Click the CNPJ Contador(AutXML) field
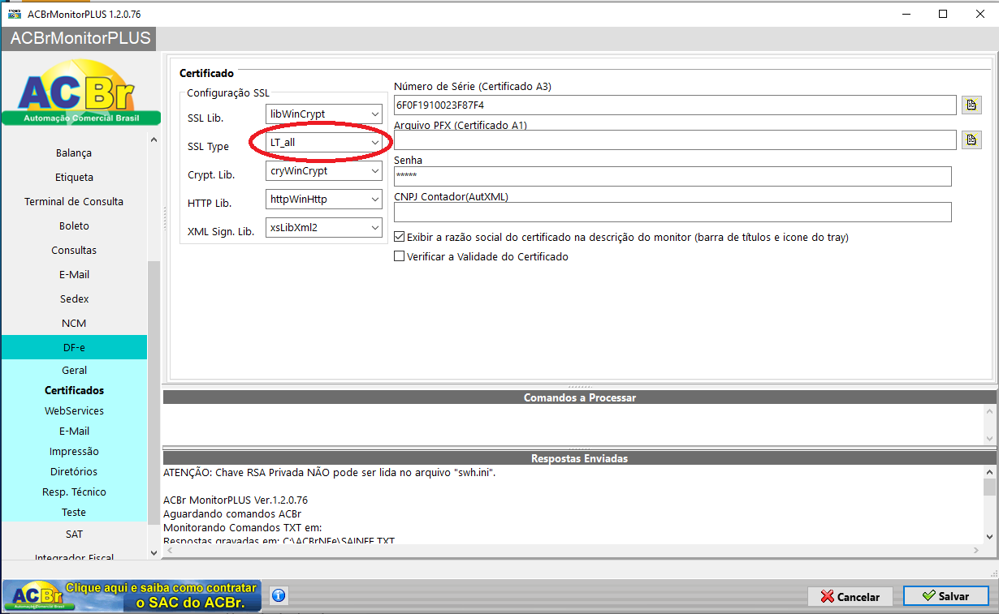Viewport: 999px width, 614px height. coord(672,212)
